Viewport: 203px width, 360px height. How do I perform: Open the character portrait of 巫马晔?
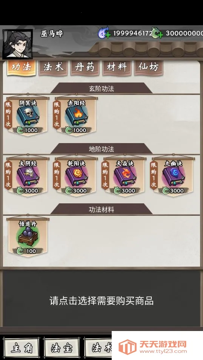(x=17, y=44)
